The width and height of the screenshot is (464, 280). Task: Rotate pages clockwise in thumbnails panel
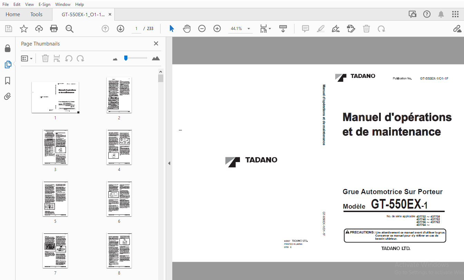pyautogui.click(x=80, y=59)
